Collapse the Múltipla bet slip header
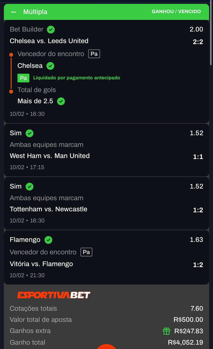The image size is (213, 349). pyautogui.click(x=13, y=12)
